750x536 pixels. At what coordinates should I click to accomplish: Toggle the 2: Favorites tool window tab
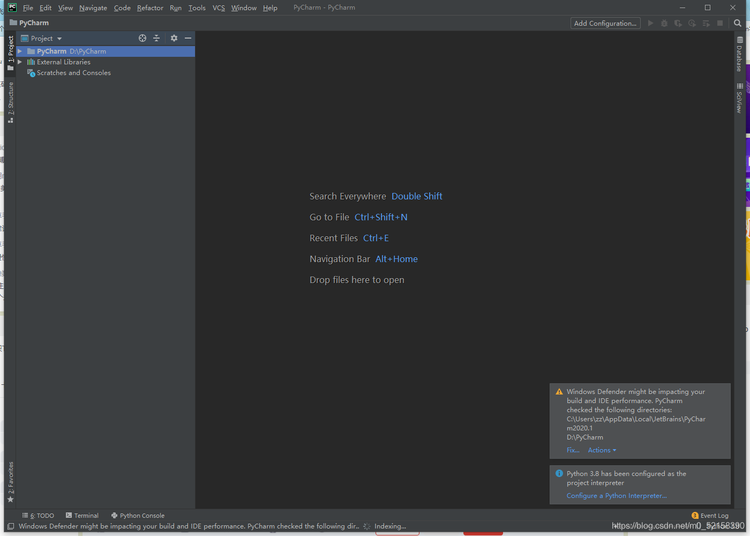pos(10,482)
